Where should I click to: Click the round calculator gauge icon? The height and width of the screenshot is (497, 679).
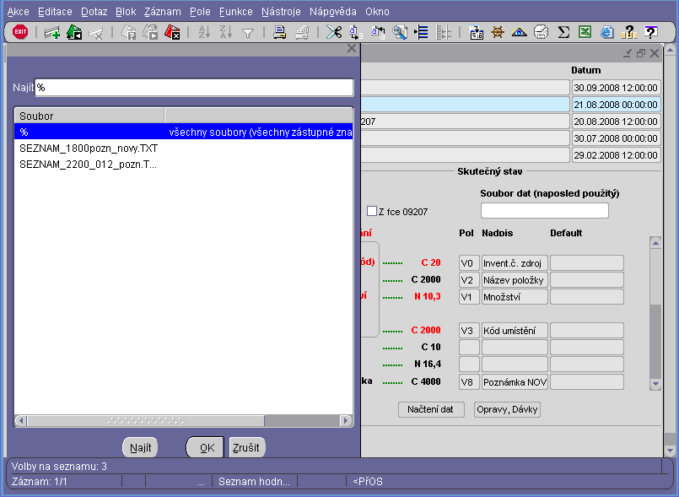[542, 32]
